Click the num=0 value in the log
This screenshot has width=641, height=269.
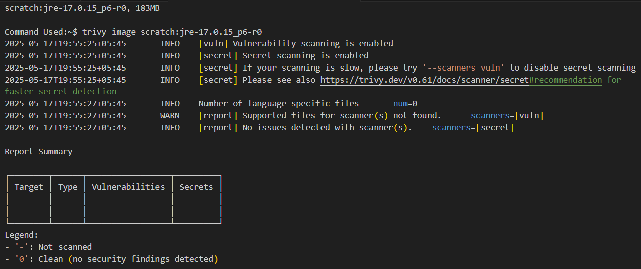pyautogui.click(x=405, y=104)
